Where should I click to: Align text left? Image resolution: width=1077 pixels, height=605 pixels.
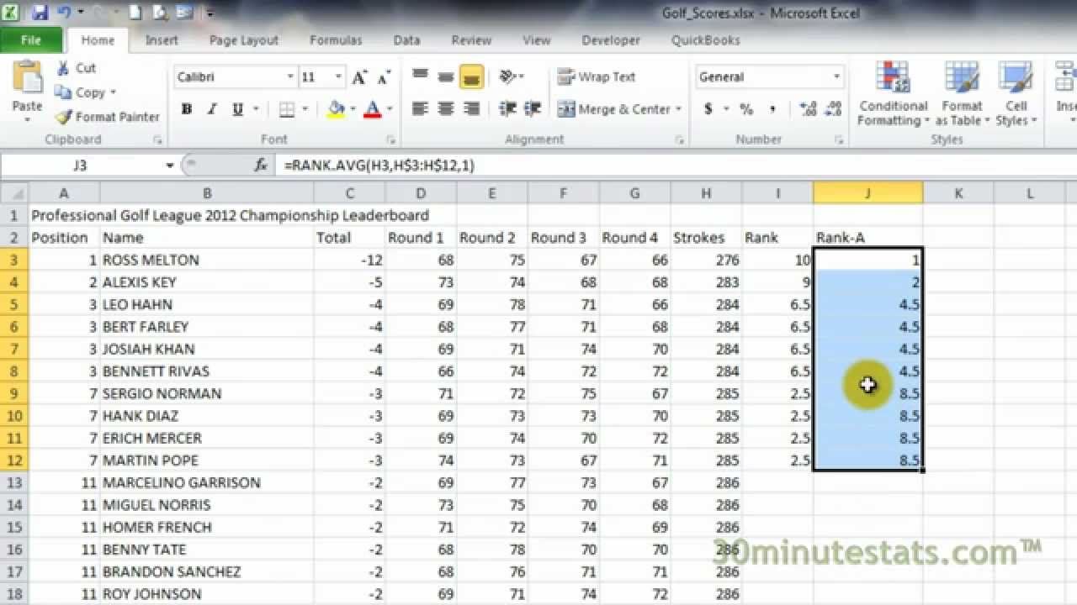point(421,109)
